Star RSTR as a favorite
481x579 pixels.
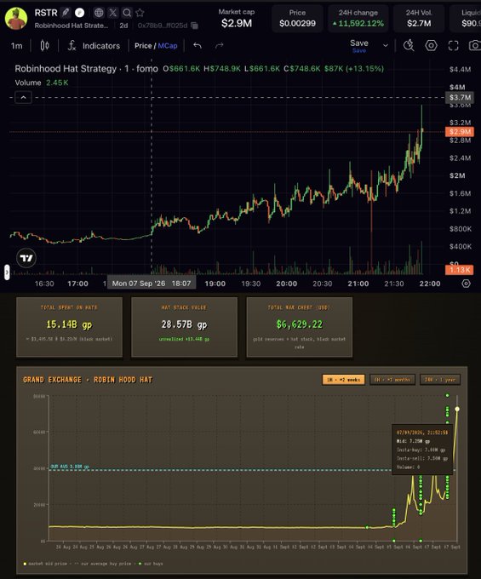140,13
